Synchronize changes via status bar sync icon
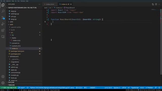162x91 pixels. (28, 88)
